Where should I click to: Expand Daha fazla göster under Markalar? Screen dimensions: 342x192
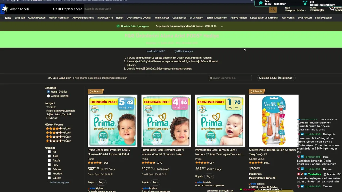point(58,183)
